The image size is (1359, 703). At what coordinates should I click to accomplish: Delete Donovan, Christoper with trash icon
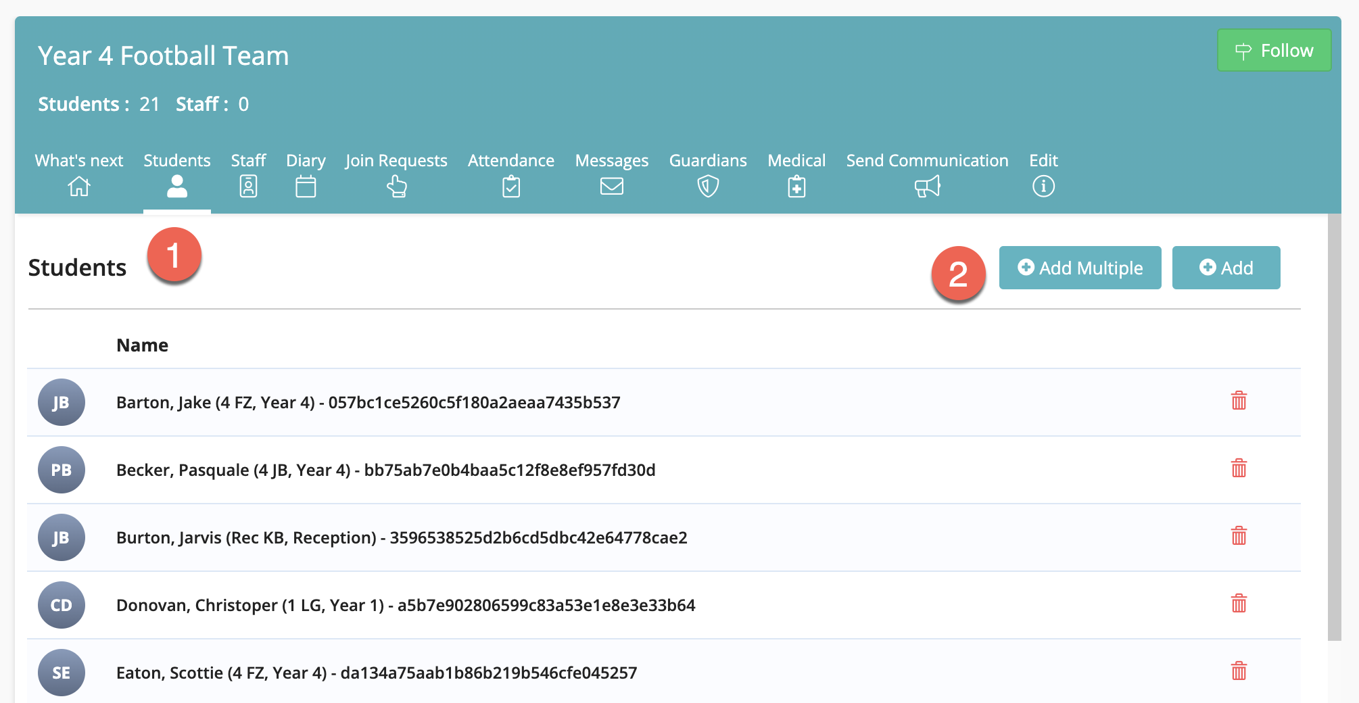tap(1239, 604)
